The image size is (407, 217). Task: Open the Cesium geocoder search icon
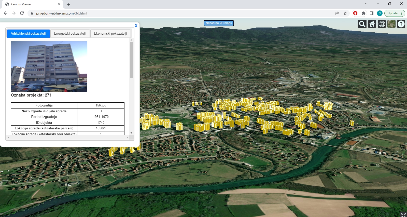362,24
